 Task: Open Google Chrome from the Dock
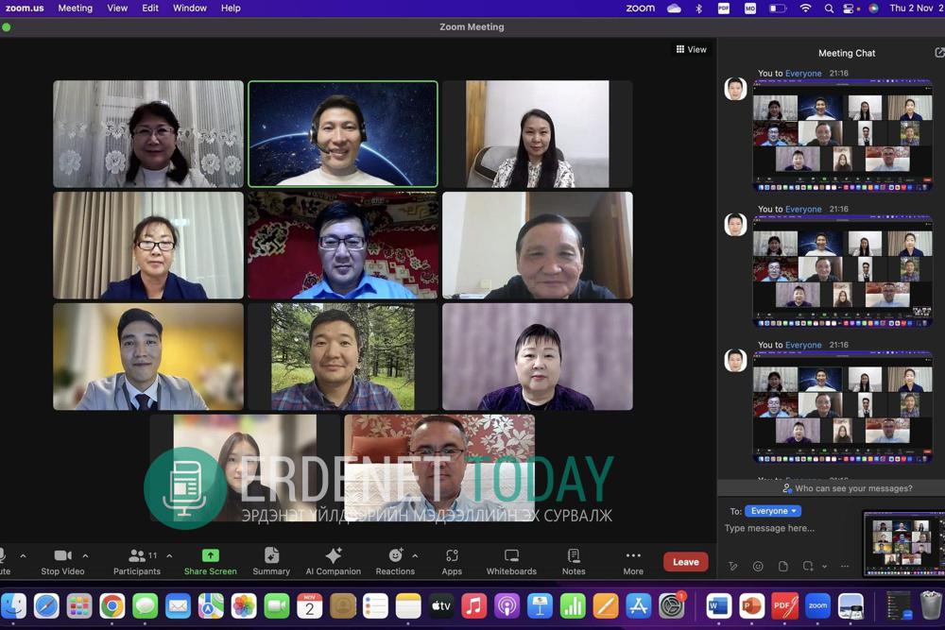pyautogui.click(x=112, y=605)
